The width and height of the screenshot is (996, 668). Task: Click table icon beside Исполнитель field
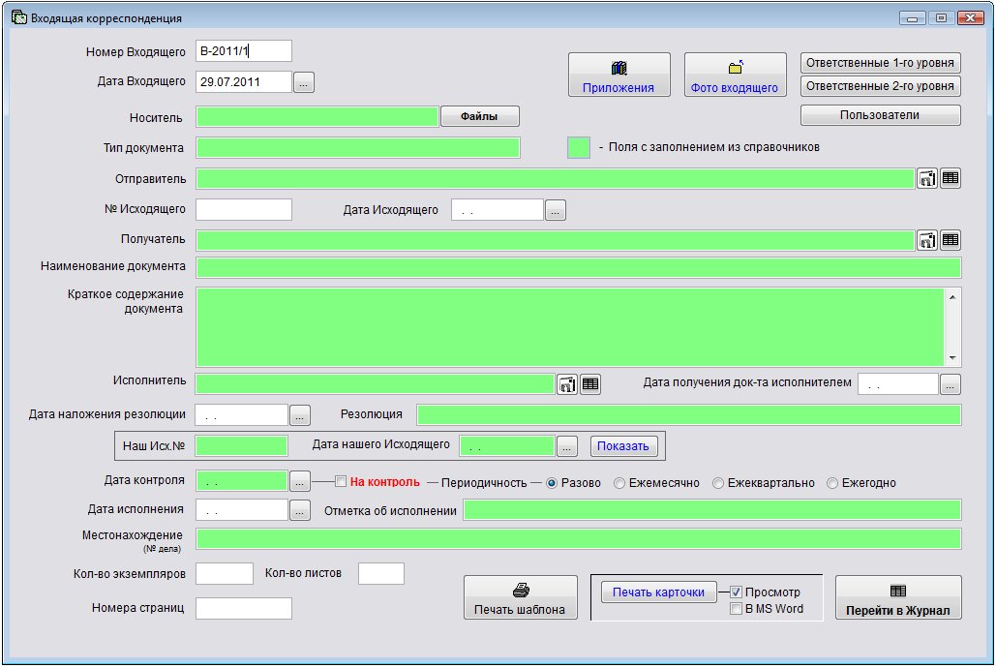(x=590, y=384)
